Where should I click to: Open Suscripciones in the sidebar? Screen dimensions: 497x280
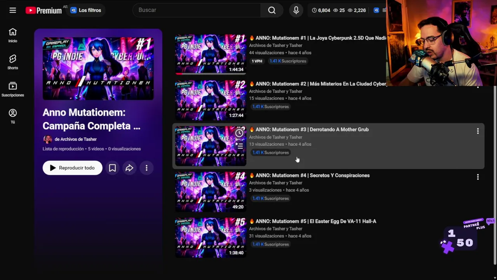click(13, 89)
